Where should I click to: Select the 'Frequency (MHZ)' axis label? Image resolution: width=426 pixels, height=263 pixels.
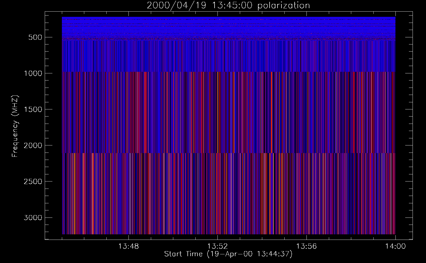coord(15,126)
